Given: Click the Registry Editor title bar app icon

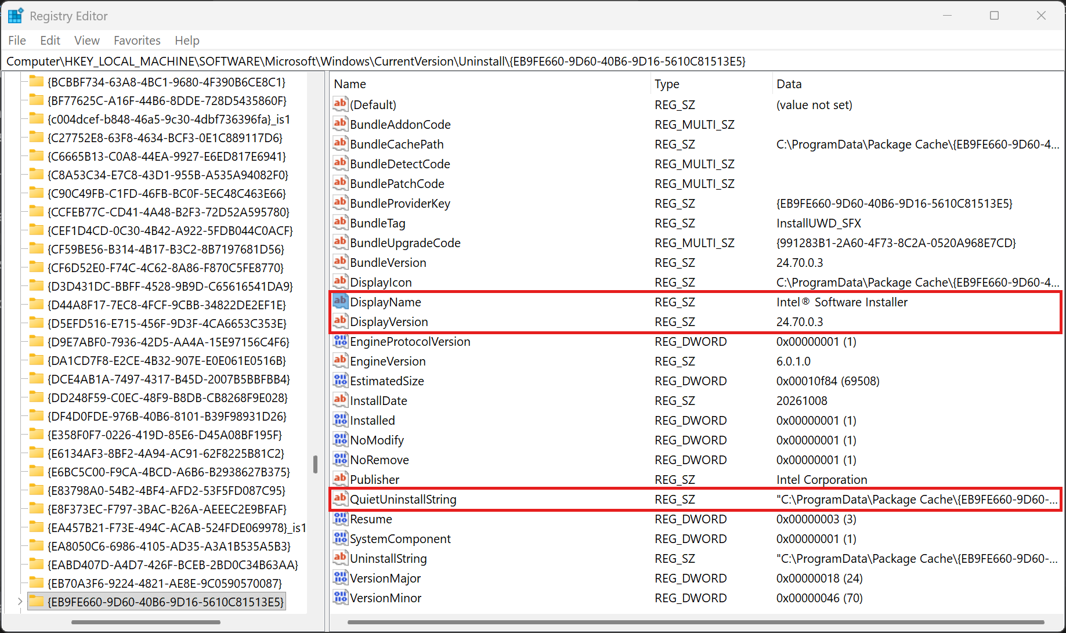Looking at the screenshot, I should point(15,16).
